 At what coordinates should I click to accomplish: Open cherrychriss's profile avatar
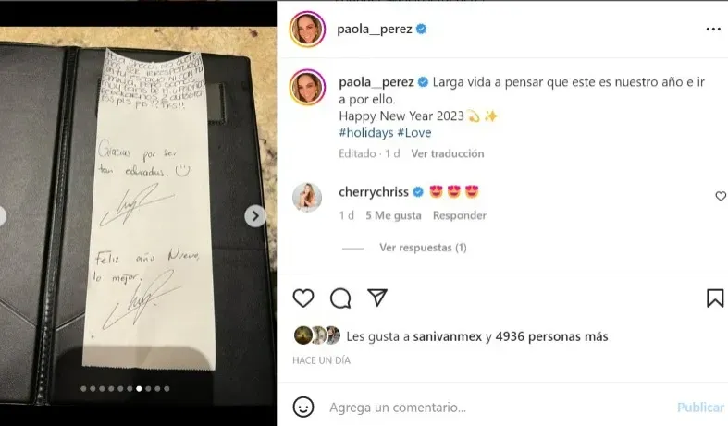pos(307,197)
